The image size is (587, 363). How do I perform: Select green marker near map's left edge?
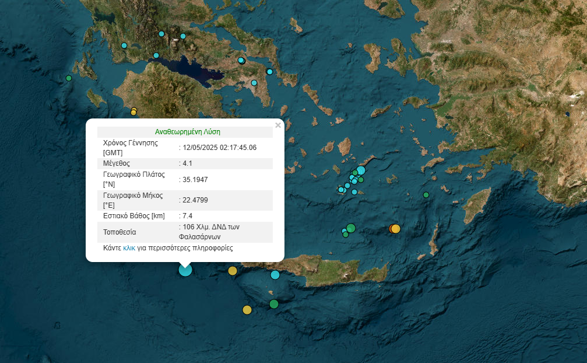69,78
